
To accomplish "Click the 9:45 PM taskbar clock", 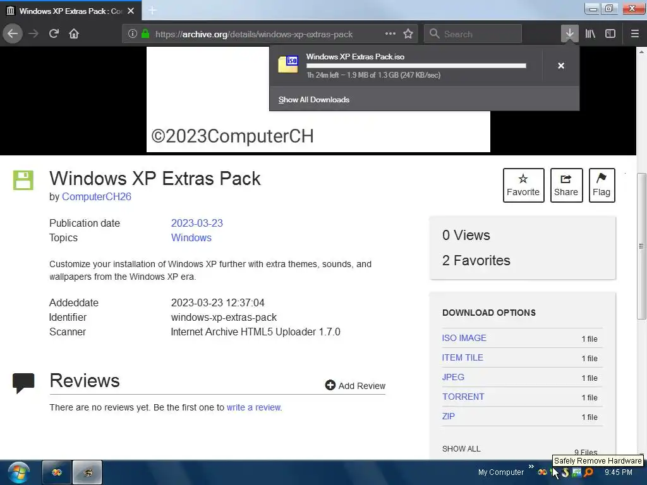I will coord(618,472).
